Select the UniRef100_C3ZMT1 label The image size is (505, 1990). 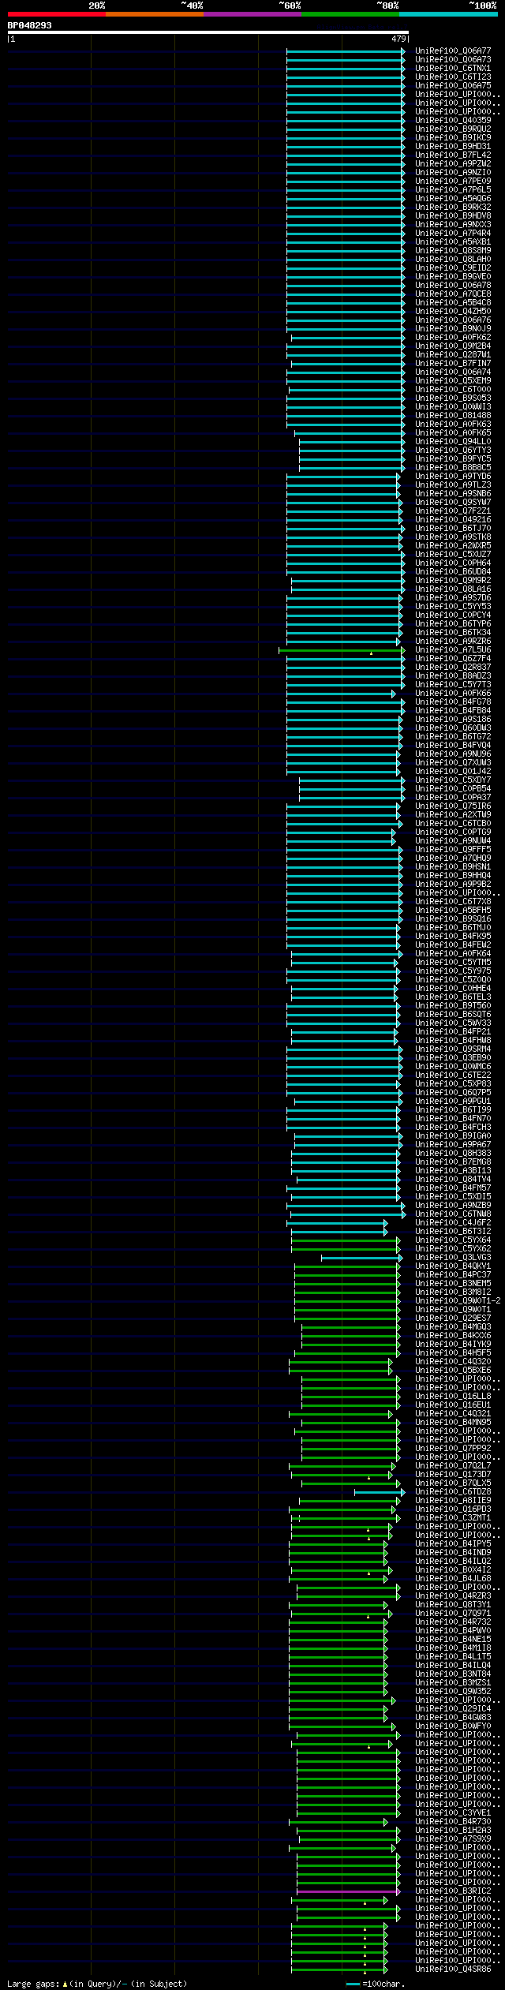tap(453, 1518)
